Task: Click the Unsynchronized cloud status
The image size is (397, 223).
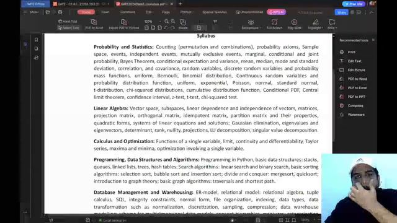Action: (249, 12)
